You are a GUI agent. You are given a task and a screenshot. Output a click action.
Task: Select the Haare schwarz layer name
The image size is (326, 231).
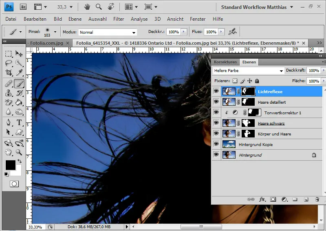click(271, 124)
